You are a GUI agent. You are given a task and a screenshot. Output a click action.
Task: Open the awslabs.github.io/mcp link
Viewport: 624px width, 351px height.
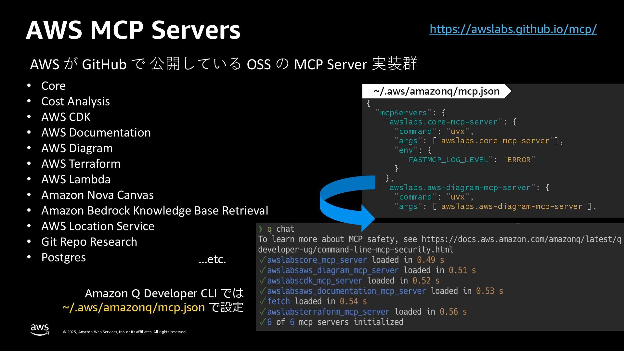[x=513, y=29]
